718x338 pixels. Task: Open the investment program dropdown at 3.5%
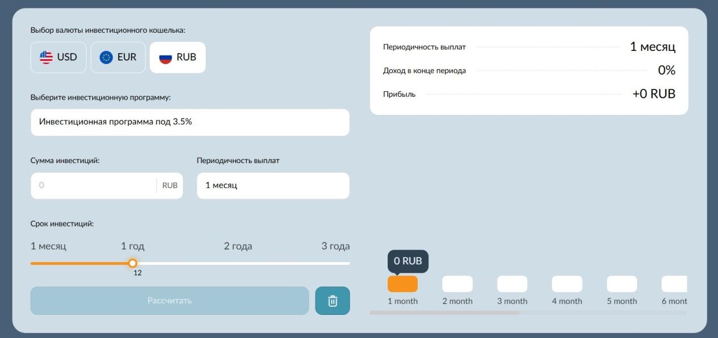click(190, 122)
